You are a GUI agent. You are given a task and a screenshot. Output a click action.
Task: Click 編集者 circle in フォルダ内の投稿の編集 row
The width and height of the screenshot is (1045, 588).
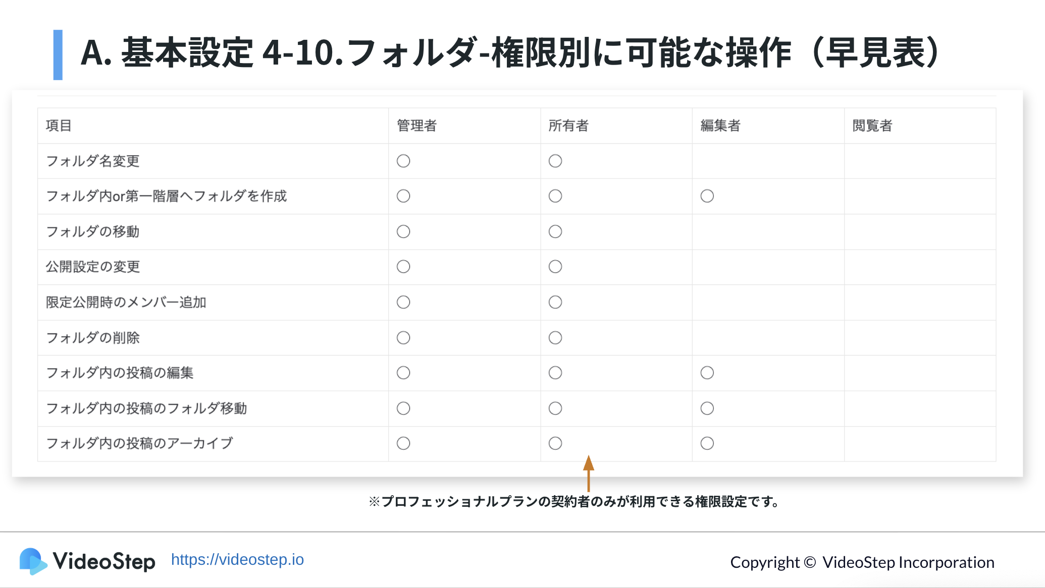[x=707, y=373]
